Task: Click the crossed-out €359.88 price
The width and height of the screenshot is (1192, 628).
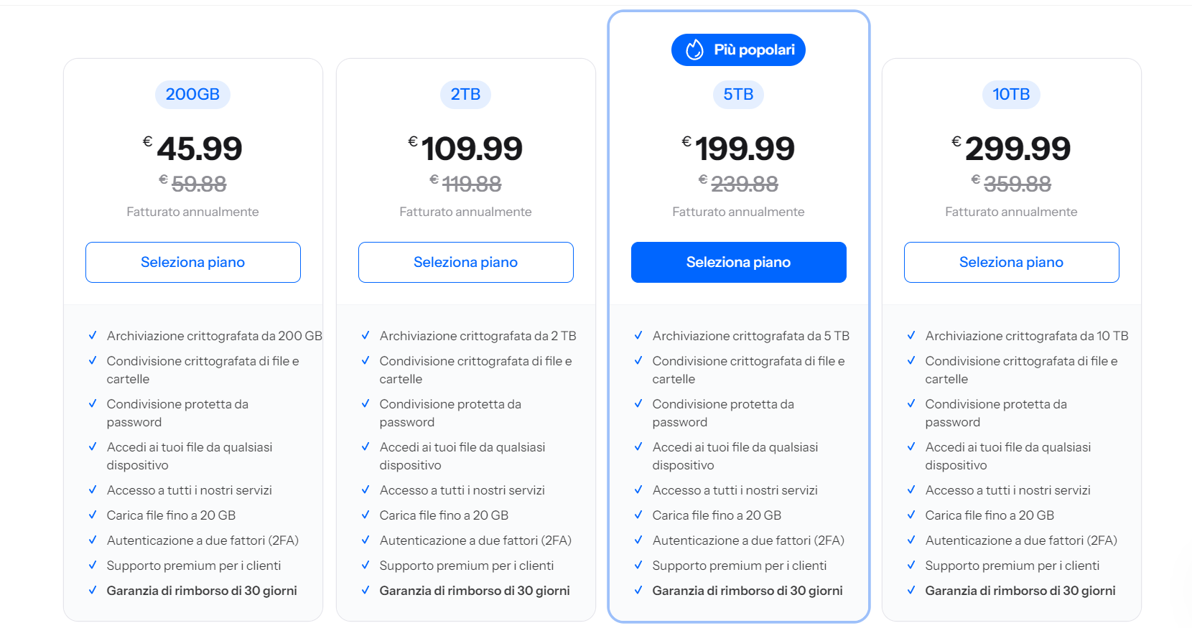Action: point(1017,184)
